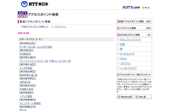Click the 一覧 arrow on おすすめスポット情報

149,35
